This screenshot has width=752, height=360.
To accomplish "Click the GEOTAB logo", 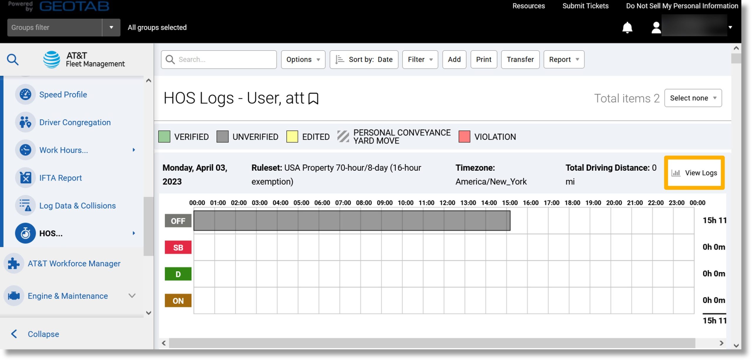I will coord(74,6).
